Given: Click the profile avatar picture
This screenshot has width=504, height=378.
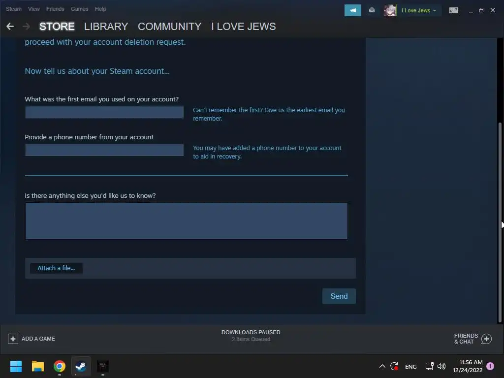Looking at the screenshot, I should [390, 10].
